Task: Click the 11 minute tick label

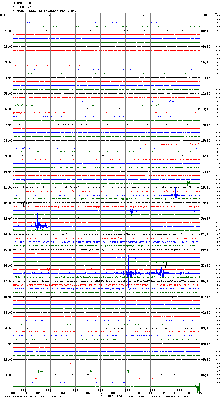Action: (150, 393)
